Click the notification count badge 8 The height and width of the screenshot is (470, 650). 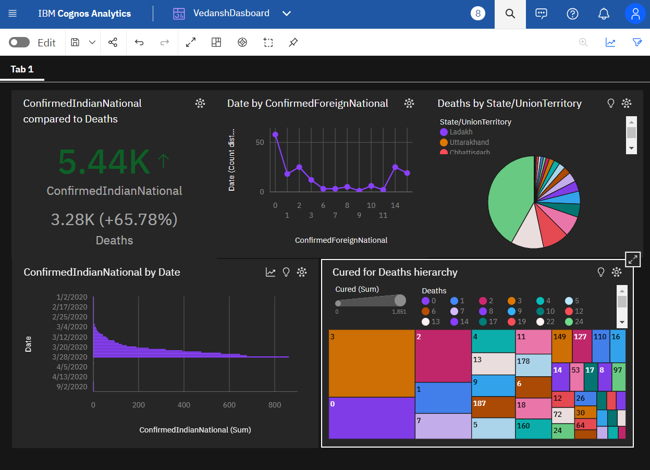(478, 14)
